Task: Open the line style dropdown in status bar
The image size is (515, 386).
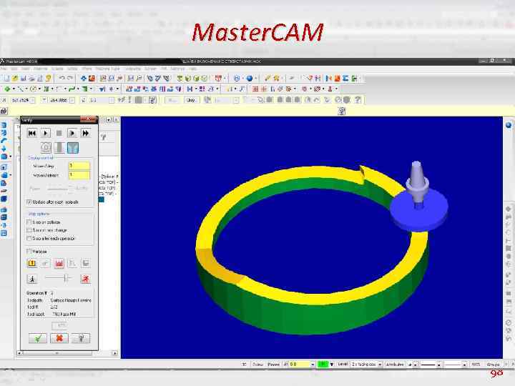Action: [438, 365]
